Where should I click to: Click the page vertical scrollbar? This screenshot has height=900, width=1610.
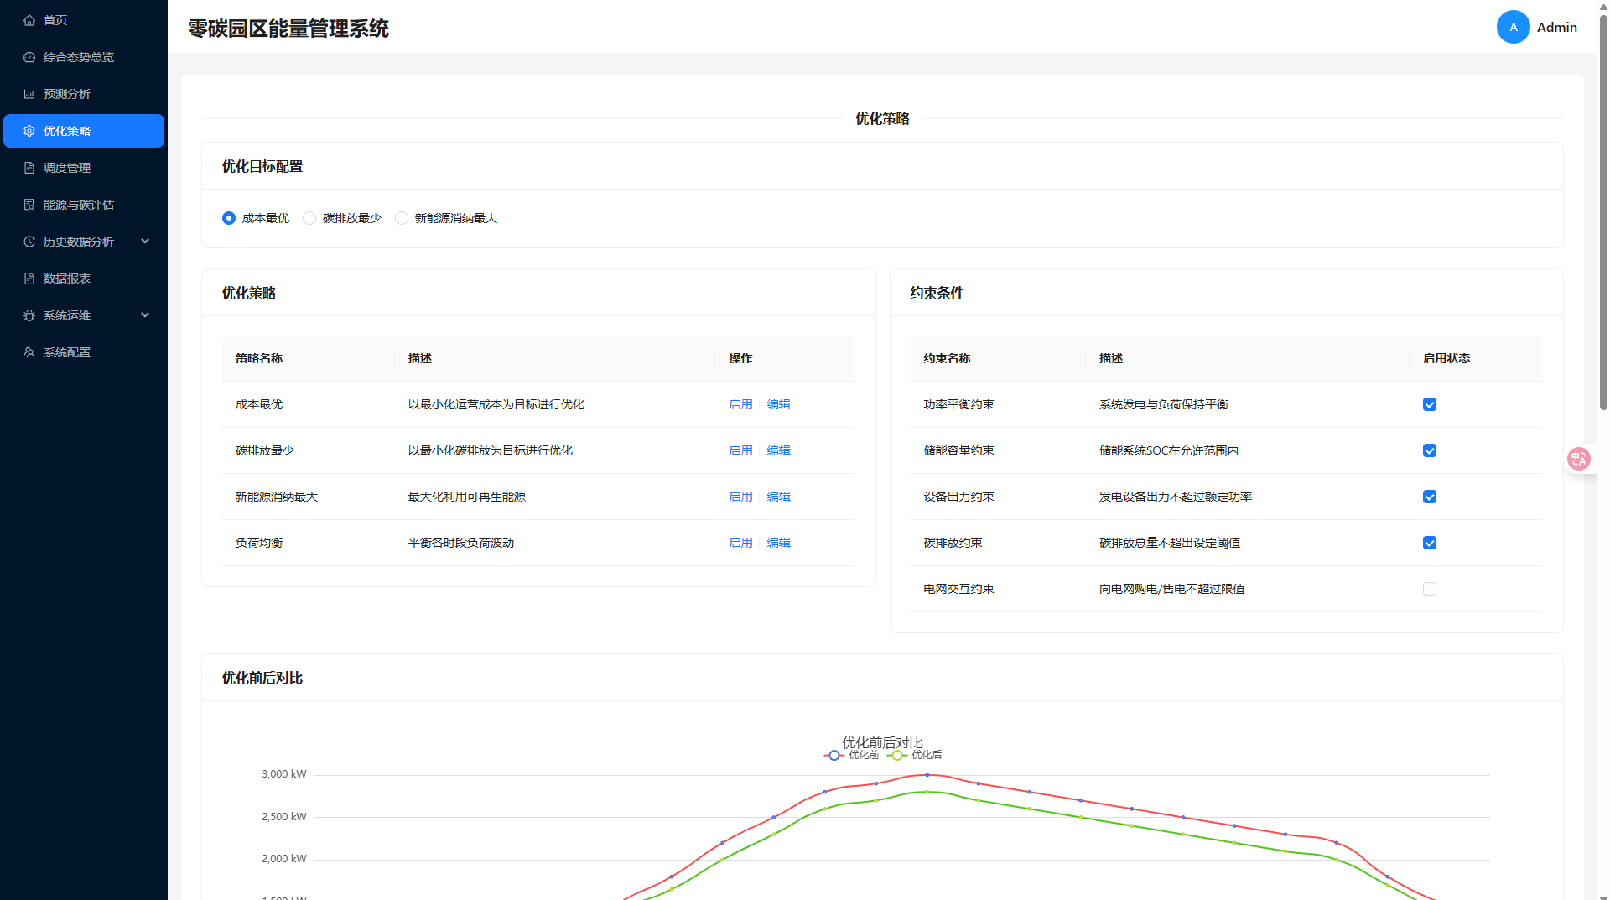coord(1603,210)
